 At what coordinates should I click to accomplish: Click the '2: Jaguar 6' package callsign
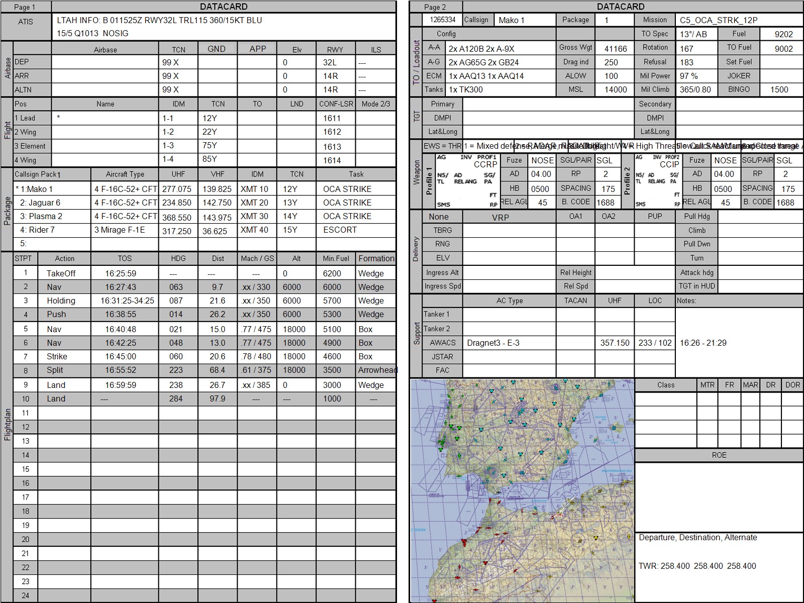point(40,203)
